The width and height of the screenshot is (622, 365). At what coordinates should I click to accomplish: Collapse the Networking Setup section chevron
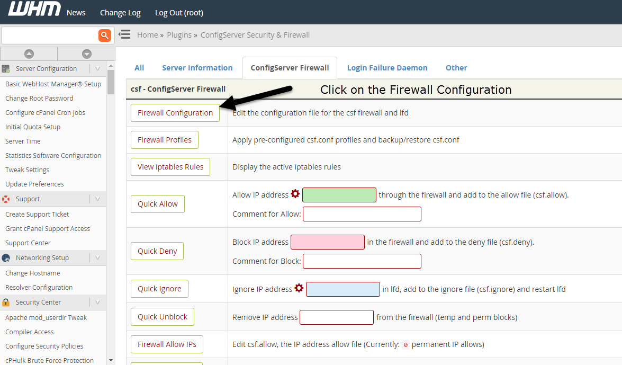[97, 258]
